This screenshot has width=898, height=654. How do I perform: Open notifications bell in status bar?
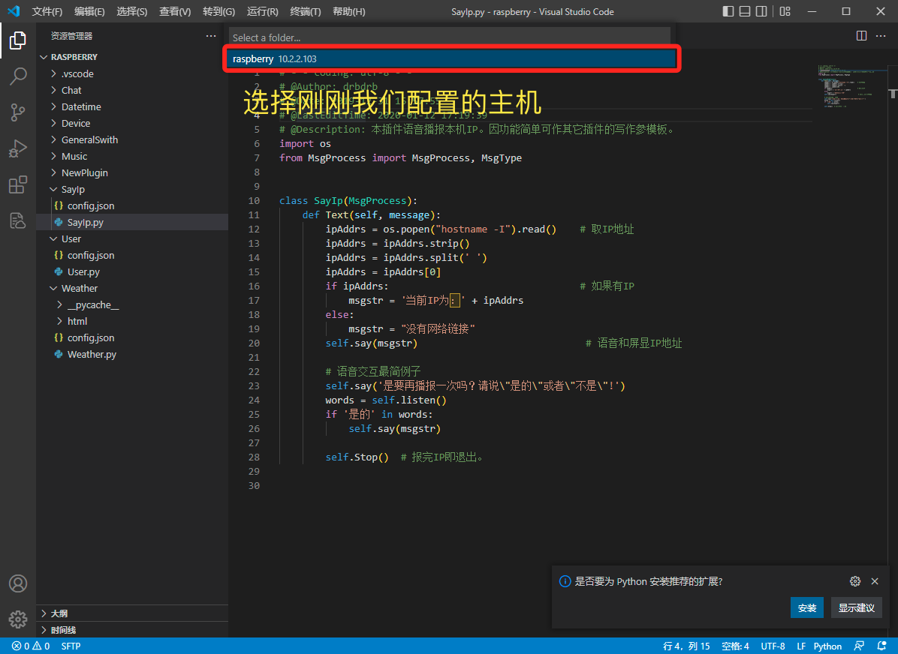pos(882,646)
